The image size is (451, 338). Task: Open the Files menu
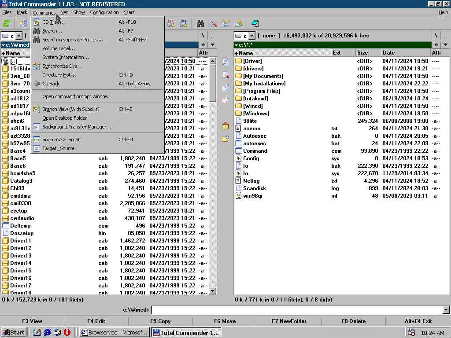(7, 12)
